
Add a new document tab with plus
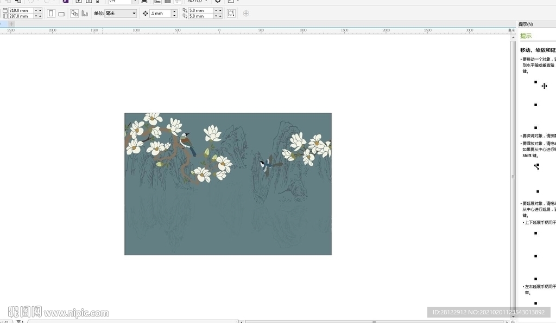point(11,24)
